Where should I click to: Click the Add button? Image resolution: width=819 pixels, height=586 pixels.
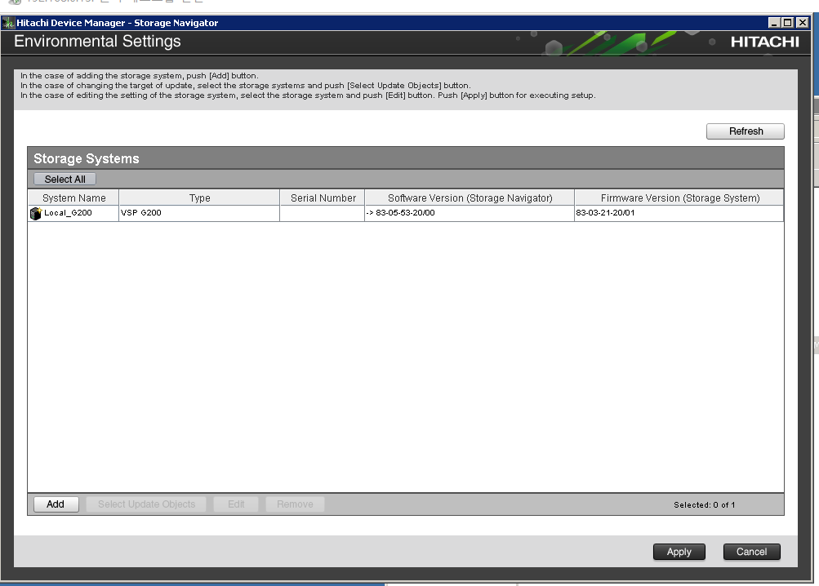pyautogui.click(x=56, y=504)
